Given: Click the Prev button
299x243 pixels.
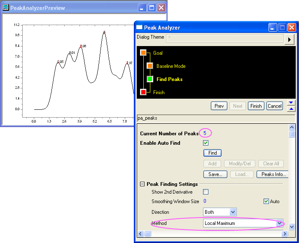Looking at the screenshot, I should point(219,106).
